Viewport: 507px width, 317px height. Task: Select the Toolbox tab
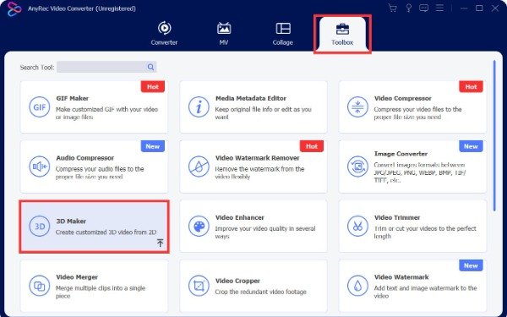(342, 34)
